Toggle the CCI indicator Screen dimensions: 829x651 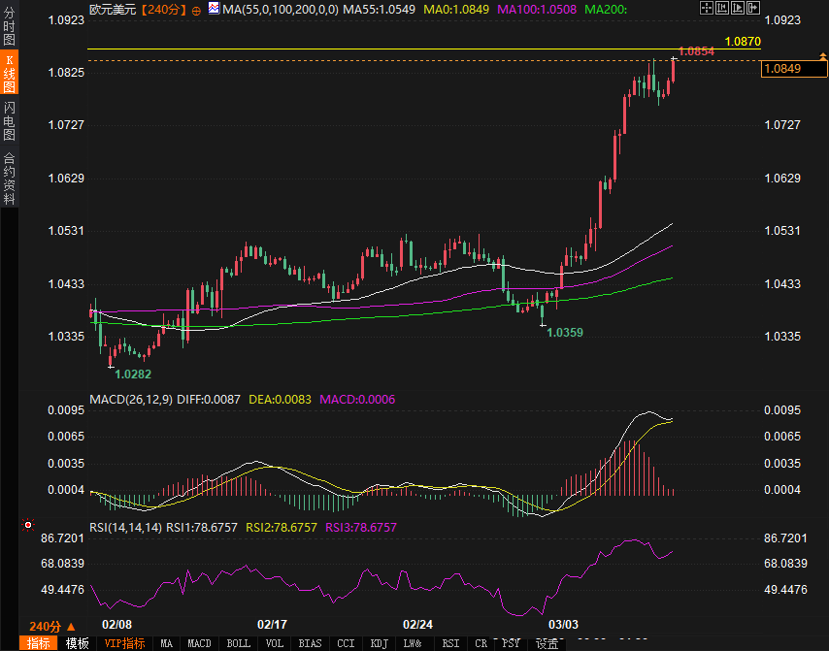[x=345, y=643]
